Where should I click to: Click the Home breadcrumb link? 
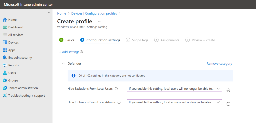tap(62, 13)
